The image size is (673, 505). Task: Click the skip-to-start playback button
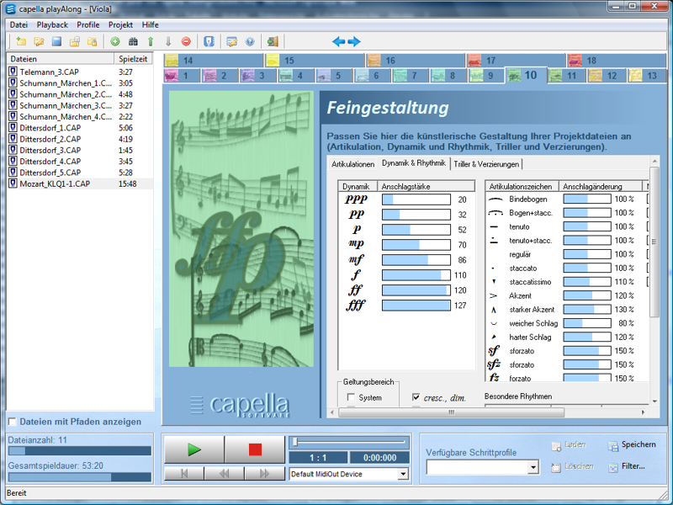click(184, 473)
